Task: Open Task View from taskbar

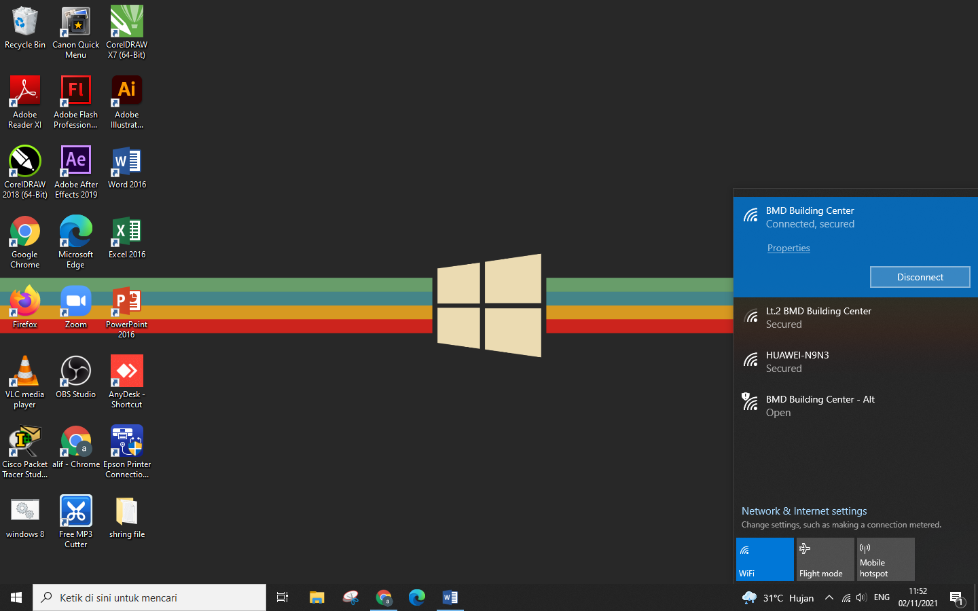Action: coord(283,597)
